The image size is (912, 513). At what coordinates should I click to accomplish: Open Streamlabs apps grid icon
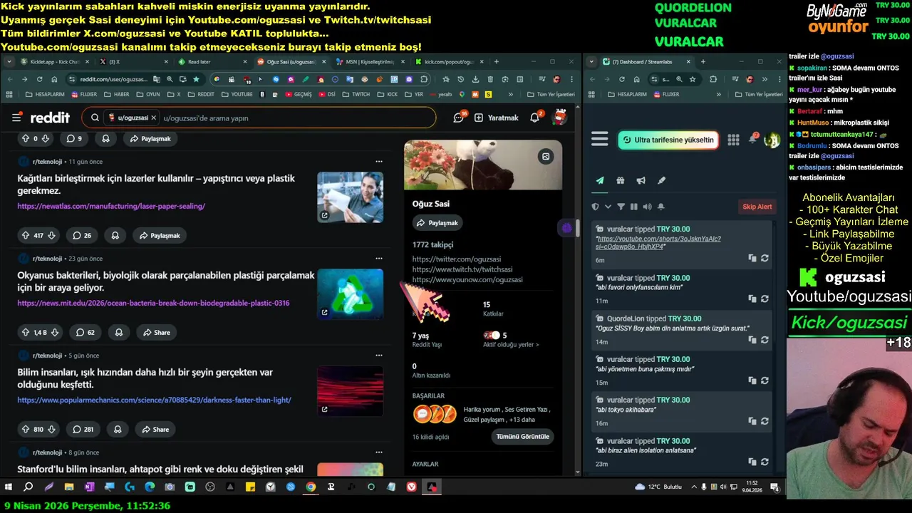coord(733,140)
